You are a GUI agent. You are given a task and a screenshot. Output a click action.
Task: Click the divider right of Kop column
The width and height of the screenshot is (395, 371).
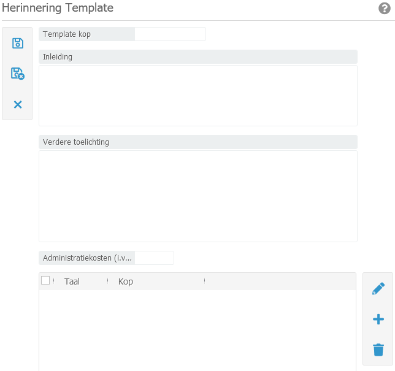tap(204, 281)
